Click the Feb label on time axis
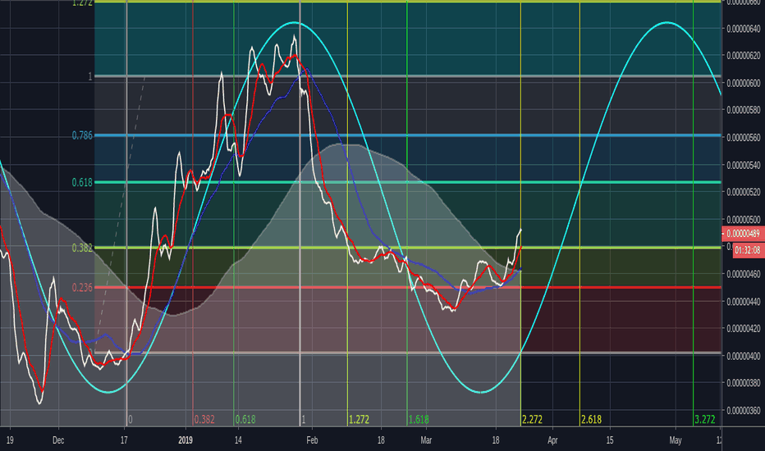765x451 pixels. click(x=312, y=440)
